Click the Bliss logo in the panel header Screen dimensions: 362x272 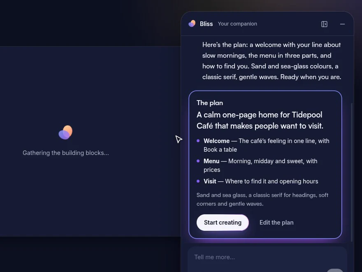[x=192, y=23]
